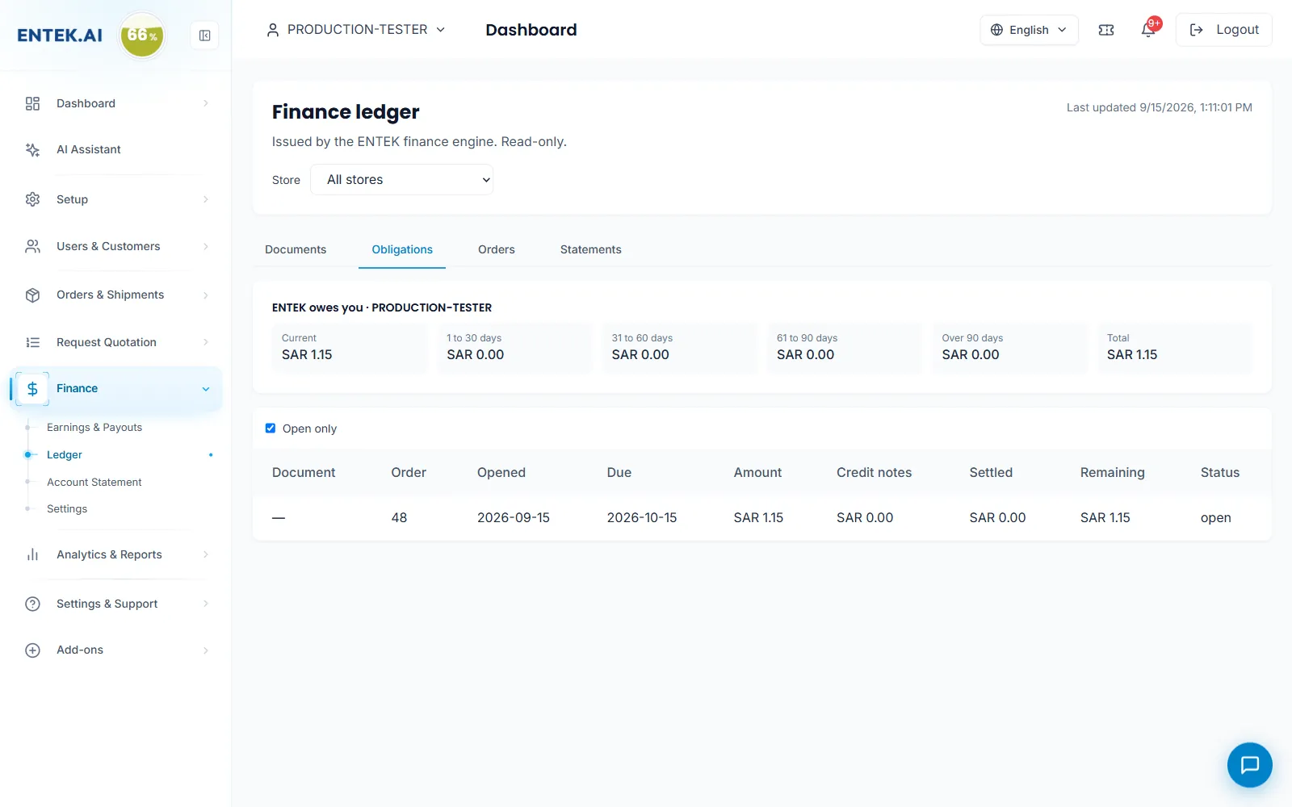The width and height of the screenshot is (1292, 807).
Task: Uncheck the Open only checkbox
Action: [271, 429]
